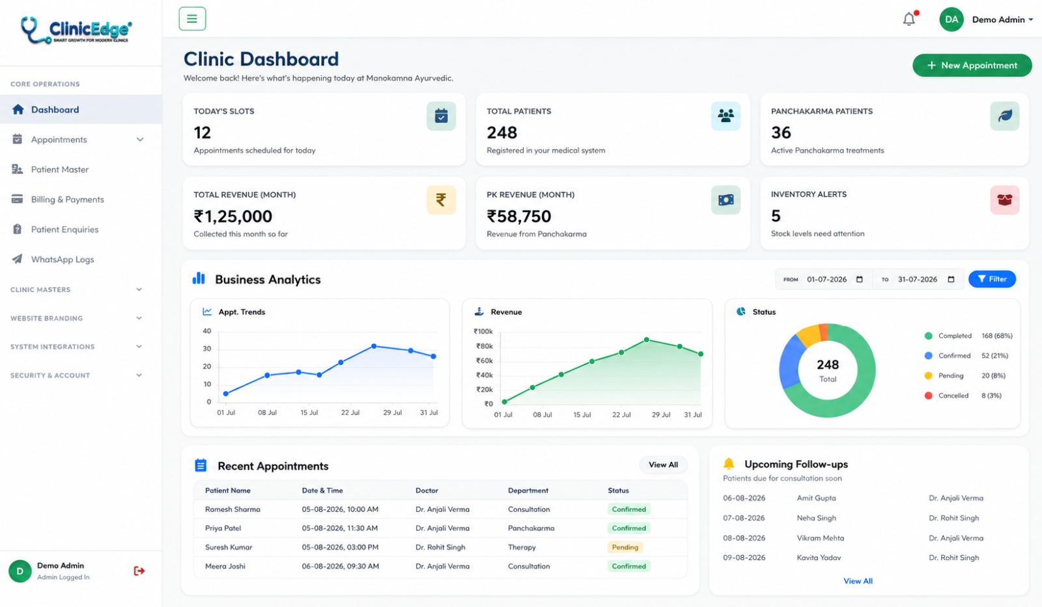The image size is (1042, 607).
Task: Open the From date calendar picker
Action: pos(860,279)
